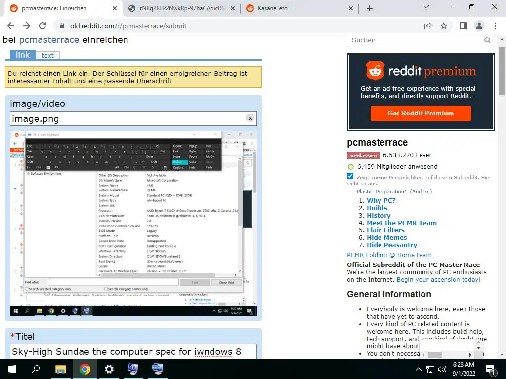
Task: Click Get Reddit Premium button
Action: pyautogui.click(x=421, y=113)
